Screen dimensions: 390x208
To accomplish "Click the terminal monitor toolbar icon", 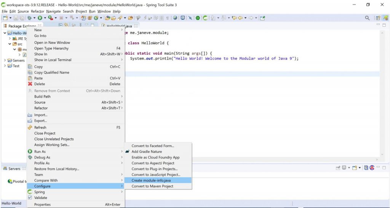I will point(183,18).
